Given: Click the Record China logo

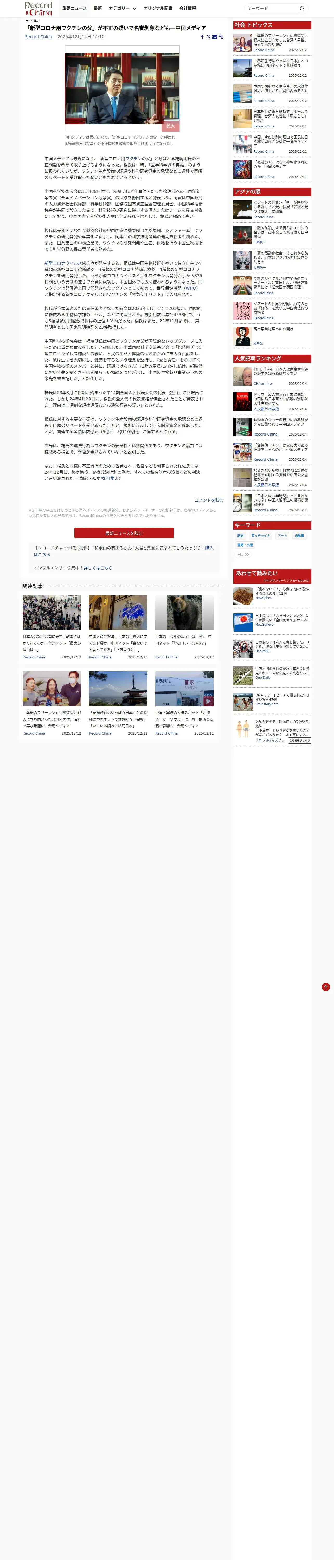Looking at the screenshot, I should [38, 9].
